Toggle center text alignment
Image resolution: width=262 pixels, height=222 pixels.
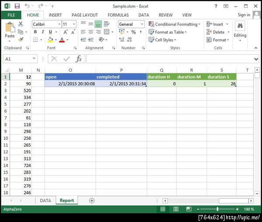[x=91, y=32]
